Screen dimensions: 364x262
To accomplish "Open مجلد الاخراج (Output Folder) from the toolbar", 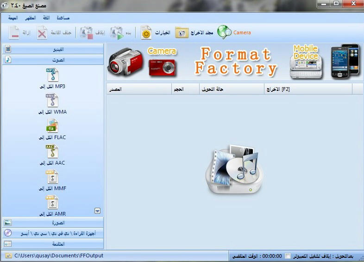I will 182,32.
